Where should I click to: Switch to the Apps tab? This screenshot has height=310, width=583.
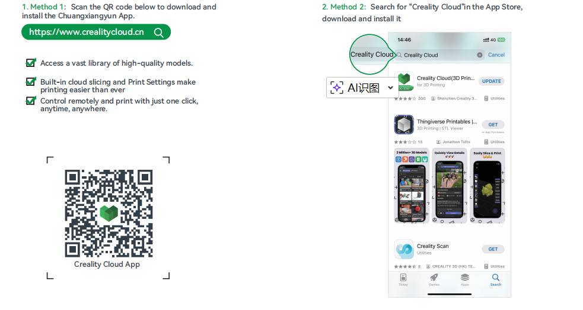pos(465,280)
